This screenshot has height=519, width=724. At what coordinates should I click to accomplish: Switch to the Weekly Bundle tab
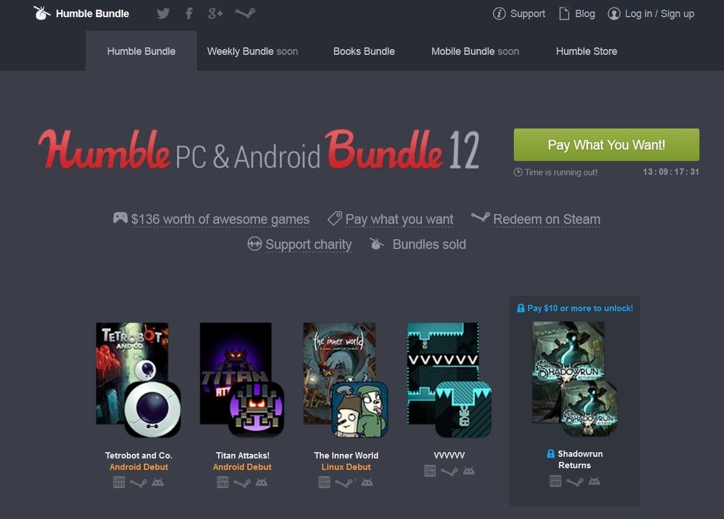pos(252,51)
